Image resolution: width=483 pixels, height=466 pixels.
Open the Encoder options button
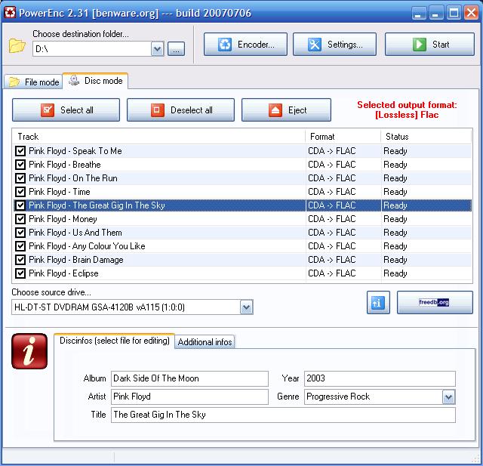245,45
